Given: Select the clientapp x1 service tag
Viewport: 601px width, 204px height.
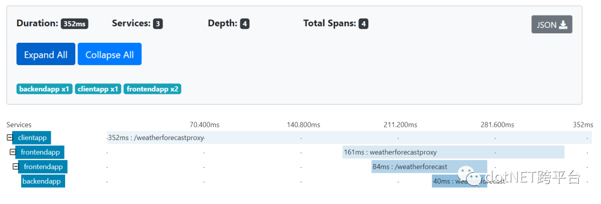Looking at the screenshot, I should point(98,89).
